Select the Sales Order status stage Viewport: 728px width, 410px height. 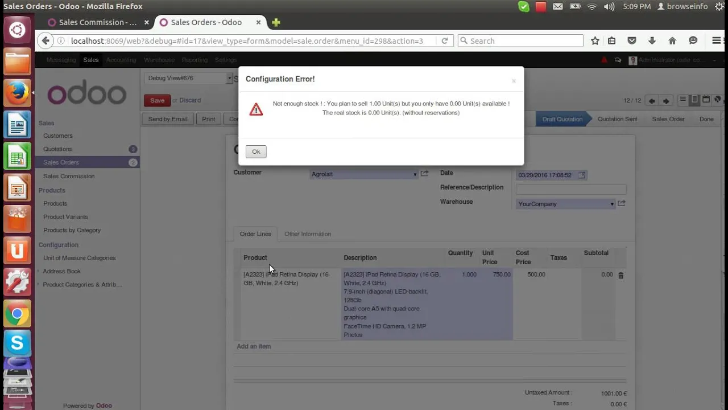pos(668,119)
